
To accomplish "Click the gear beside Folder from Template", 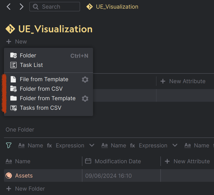I will pyautogui.click(x=85, y=98).
